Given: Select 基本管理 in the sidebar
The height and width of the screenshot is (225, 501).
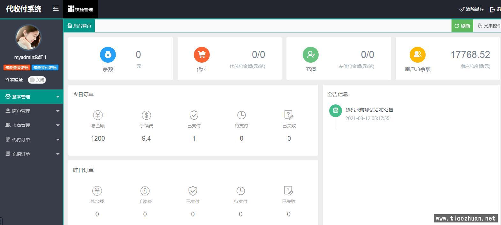Looking at the screenshot, I should click(x=31, y=97).
